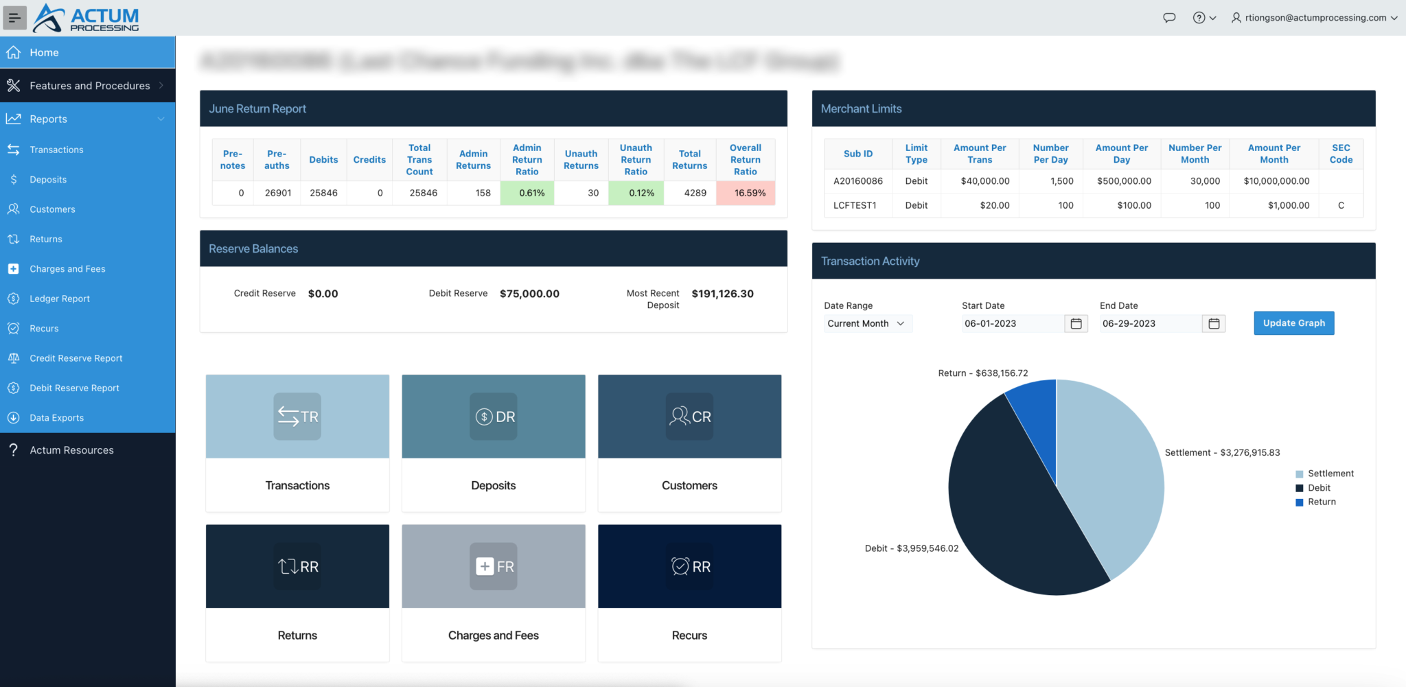Click the Data Exports download icon
1406x687 pixels.
14,417
